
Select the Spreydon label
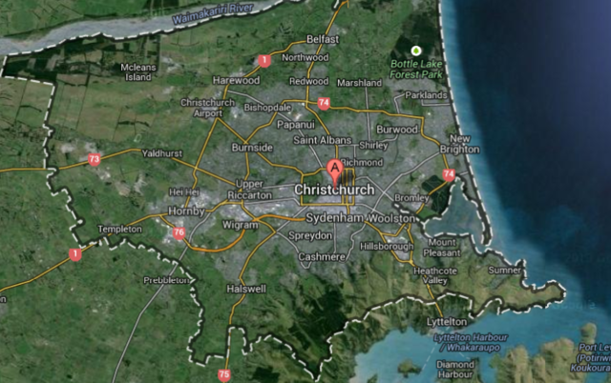click(x=310, y=235)
